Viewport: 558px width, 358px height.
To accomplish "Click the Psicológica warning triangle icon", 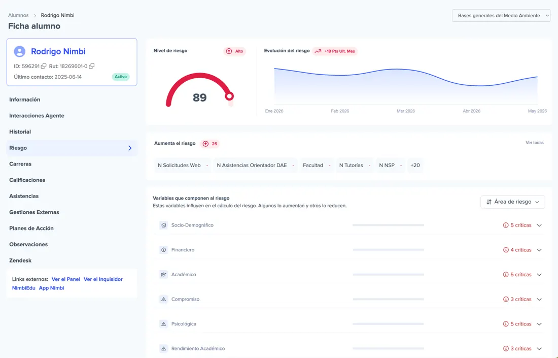I will 163,324.
